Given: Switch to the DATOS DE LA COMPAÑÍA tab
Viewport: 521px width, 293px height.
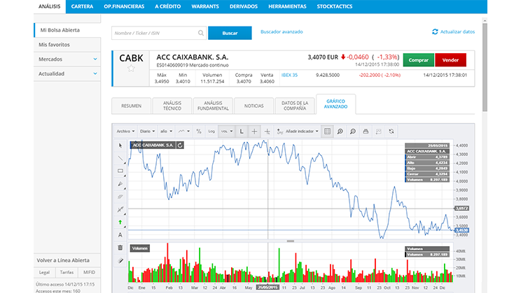Looking at the screenshot, I should (295, 106).
